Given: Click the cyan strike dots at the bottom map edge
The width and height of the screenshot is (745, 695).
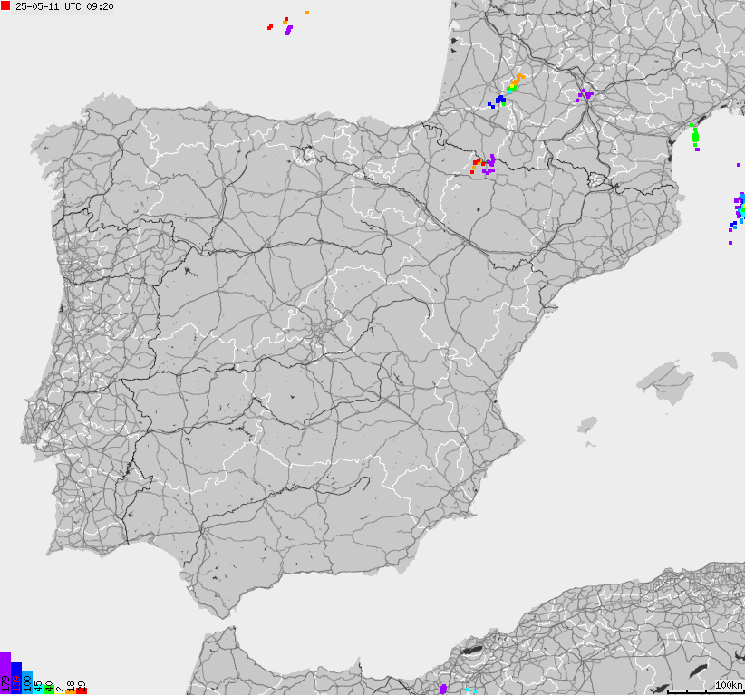Looking at the screenshot, I should (471, 690).
